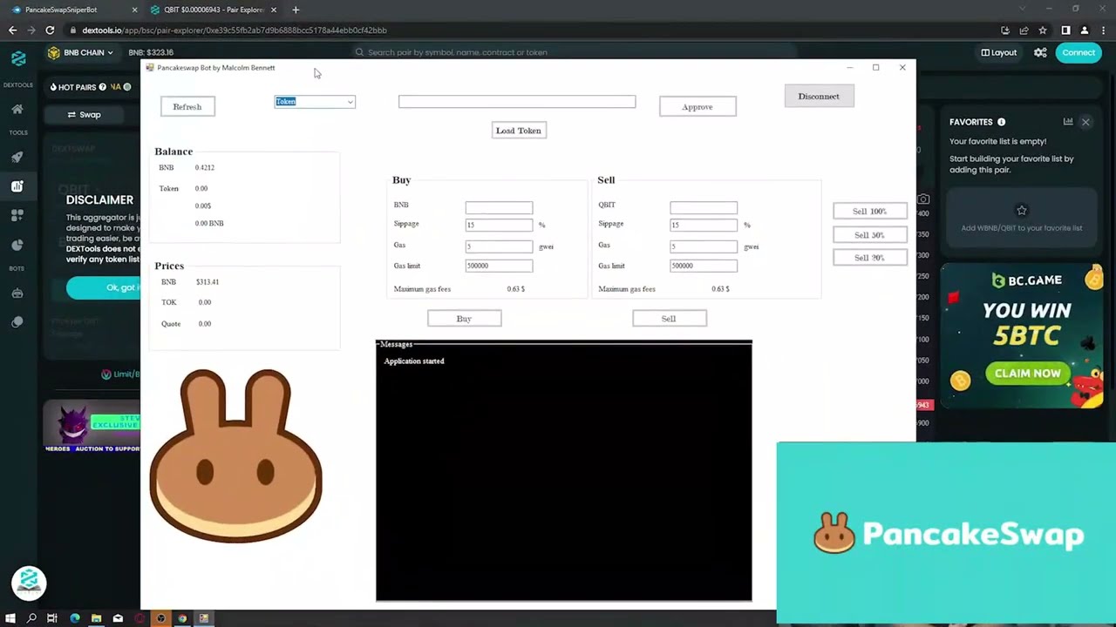Open the pie chart stats icon in sidebar
This screenshot has width=1116, height=627.
point(17,245)
